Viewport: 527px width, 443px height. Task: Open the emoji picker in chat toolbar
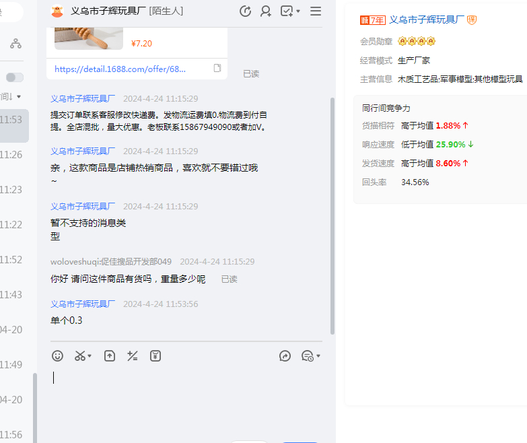pos(58,355)
